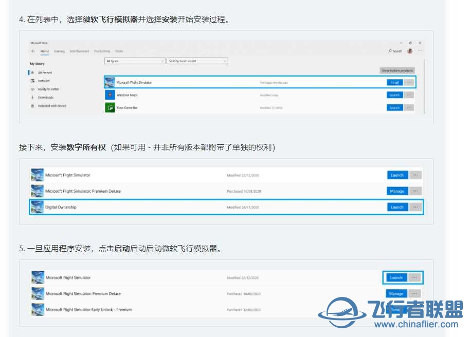
Task: Click the Digital Ownership thumbnail
Action: tap(38, 207)
